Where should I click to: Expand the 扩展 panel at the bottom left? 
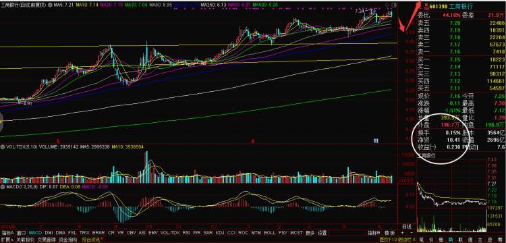(x=7, y=240)
